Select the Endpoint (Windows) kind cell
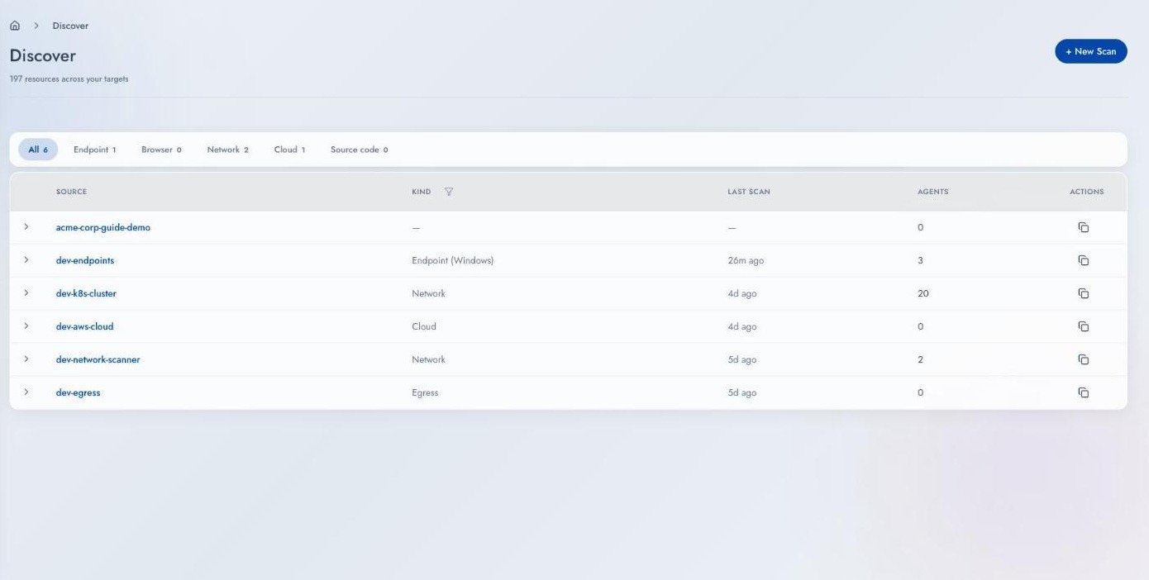The height and width of the screenshot is (580, 1149). (452, 260)
